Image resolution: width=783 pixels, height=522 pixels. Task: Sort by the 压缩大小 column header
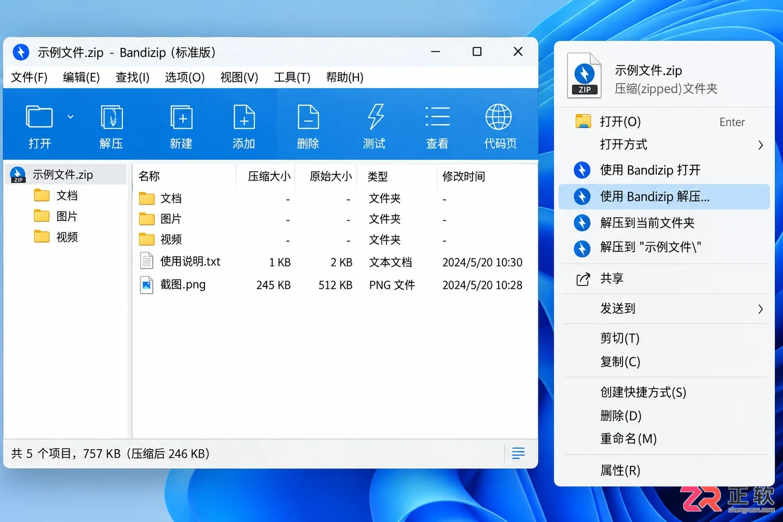tap(269, 176)
